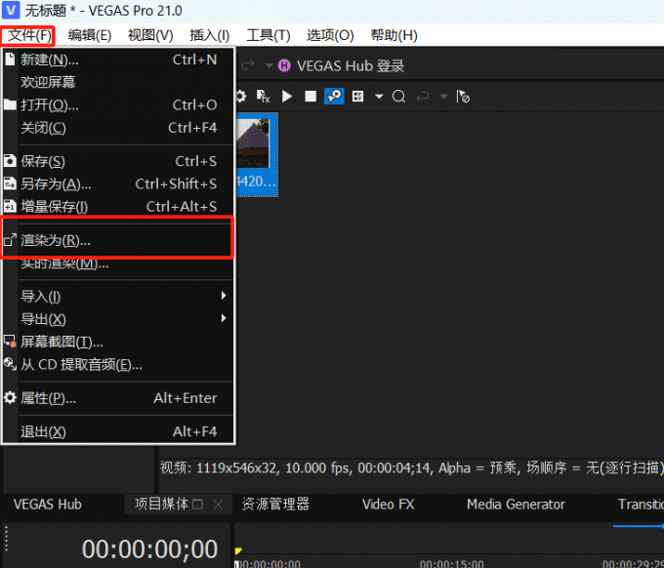Choose 渲染为(R)... menu entry
Viewport: 664px width, 568px height.
[x=118, y=240]
